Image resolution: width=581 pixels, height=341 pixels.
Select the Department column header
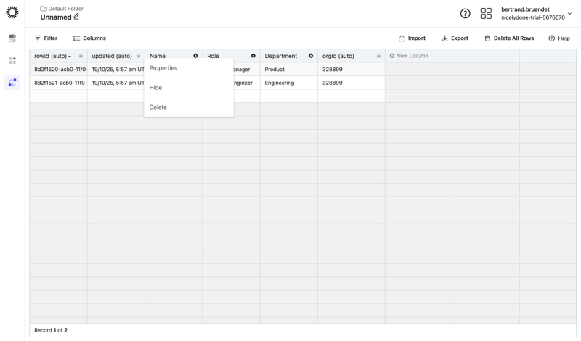281,56
